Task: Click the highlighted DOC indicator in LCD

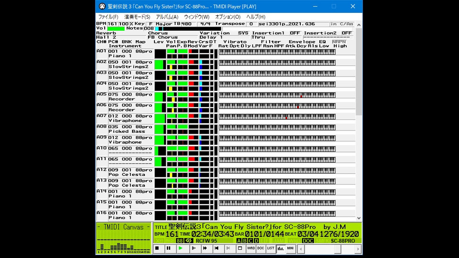Action: [x=307, y=241]
